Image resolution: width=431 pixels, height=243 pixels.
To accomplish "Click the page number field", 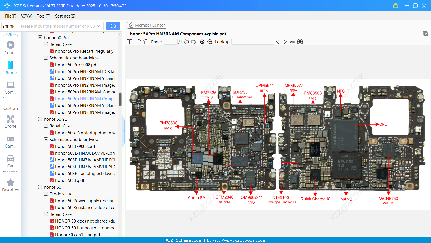I will pos(171,42).
